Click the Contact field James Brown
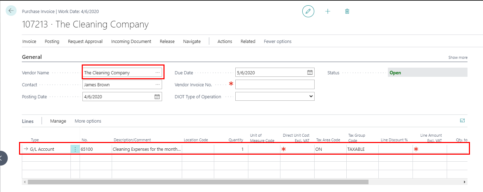 coord(123,85)
